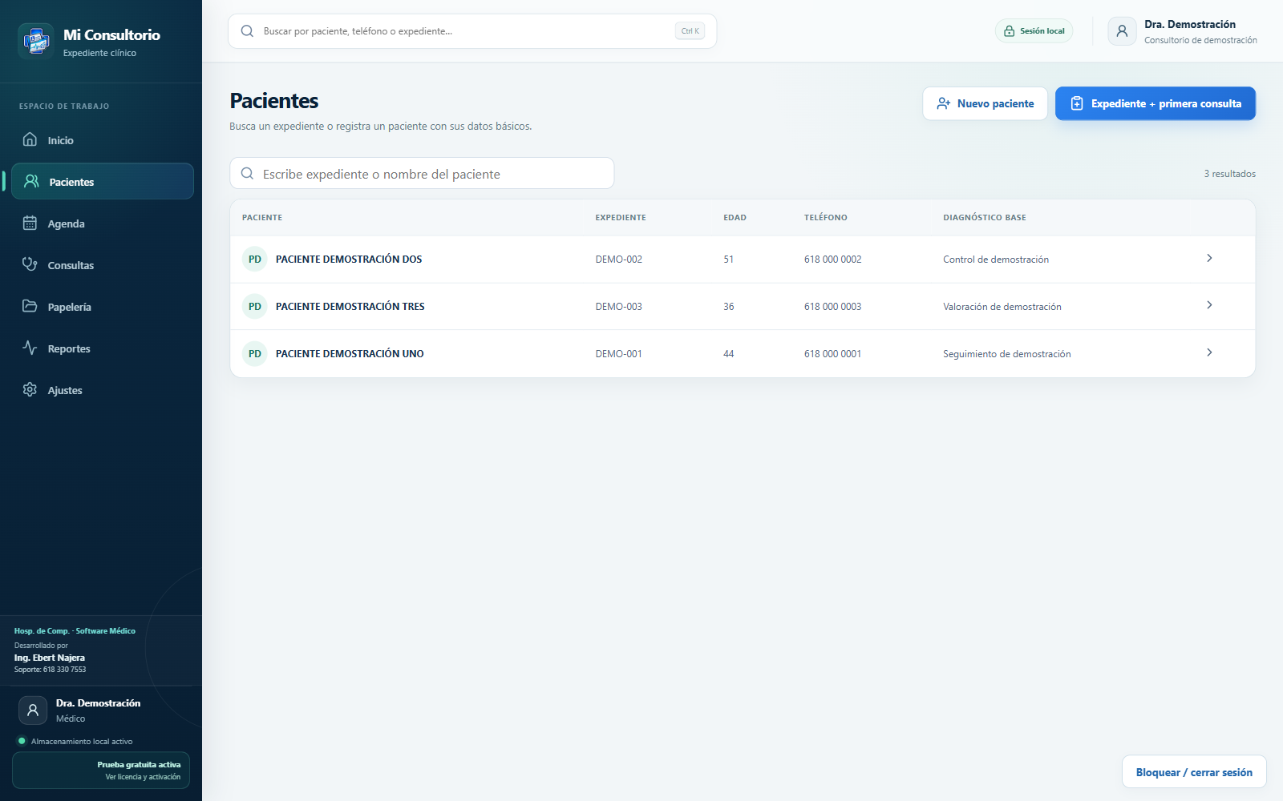Click the user avatar icon at sidebar bottom
This screenshot has height=801, width=1283.
pos(33,710)
